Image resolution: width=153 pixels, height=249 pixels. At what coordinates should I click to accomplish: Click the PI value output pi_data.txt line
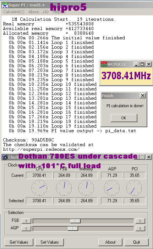[72, 131]
